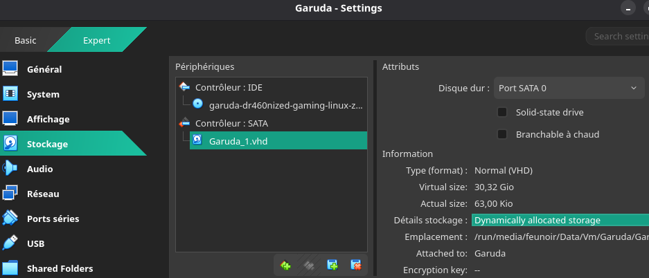Click the USB plug icon

10,243
